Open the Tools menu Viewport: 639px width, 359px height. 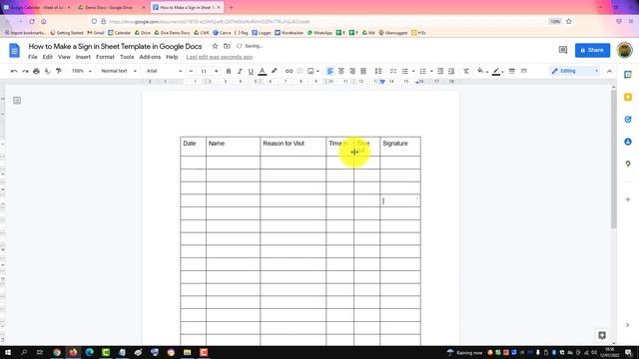127,57
